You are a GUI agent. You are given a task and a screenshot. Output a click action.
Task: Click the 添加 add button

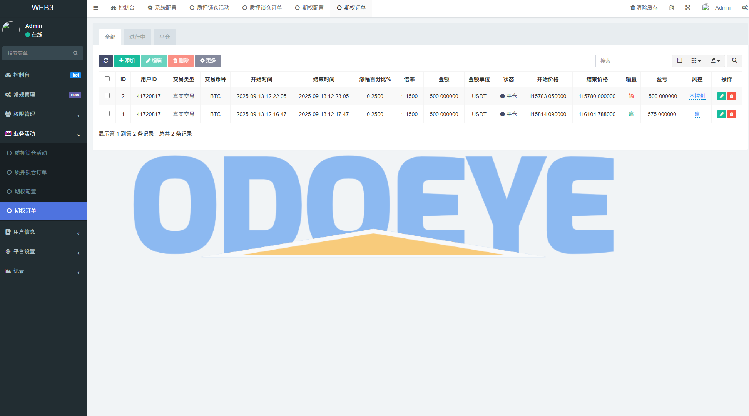[127, 61]
